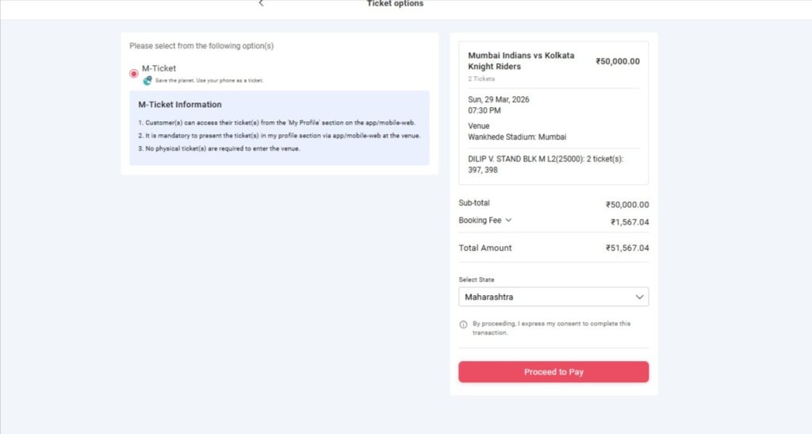Click the green planet icon under M-Ticket

pos(147,80)
